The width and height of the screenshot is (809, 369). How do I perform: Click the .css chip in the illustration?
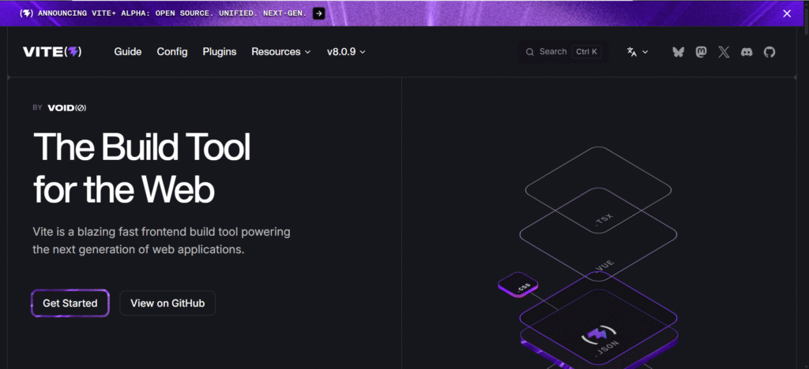click(x=518, y=285)
